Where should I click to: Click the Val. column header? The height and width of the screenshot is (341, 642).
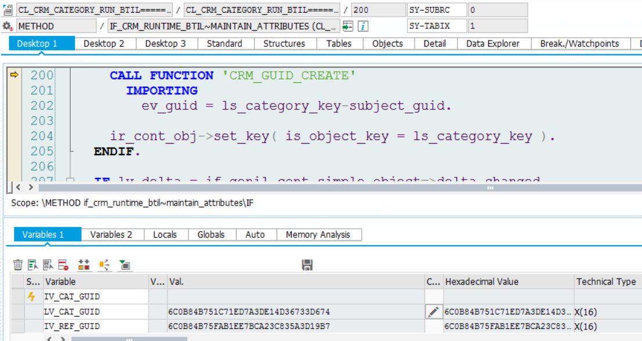click(296, 282)
